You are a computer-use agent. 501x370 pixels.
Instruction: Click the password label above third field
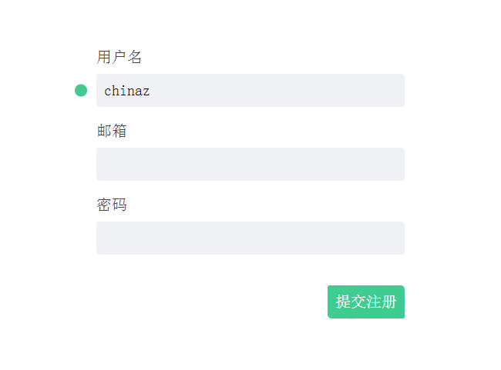112,205
